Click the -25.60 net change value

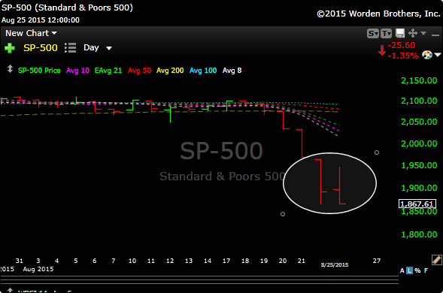402,45
